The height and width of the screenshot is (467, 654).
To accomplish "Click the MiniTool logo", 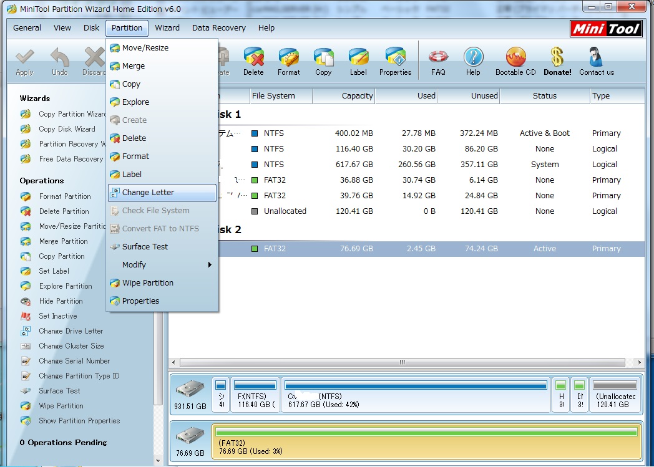I will pyautogui.click(x=605, y=29).
